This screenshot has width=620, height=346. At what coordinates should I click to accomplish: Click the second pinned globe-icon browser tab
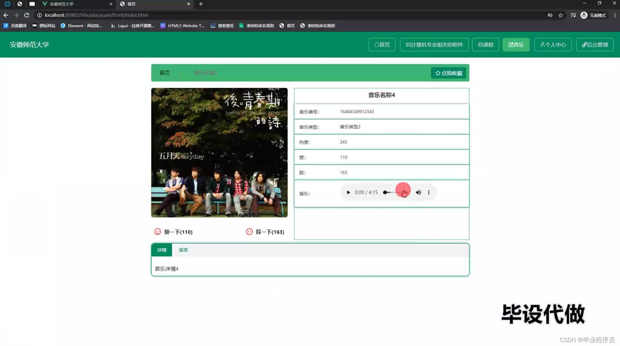click(20, 4)
